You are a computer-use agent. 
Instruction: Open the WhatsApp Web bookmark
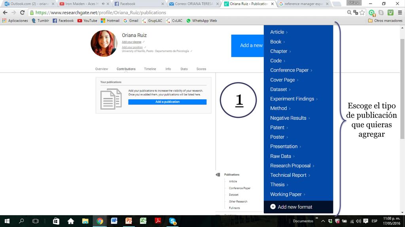(x=201, y=20)
